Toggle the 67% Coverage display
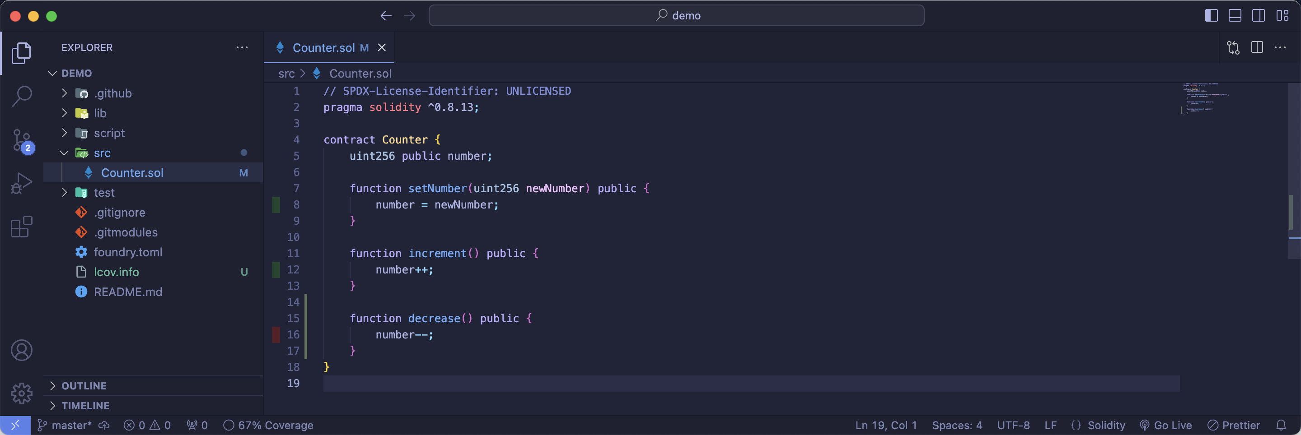Screen dimensions: 1301x435 (x=269, y=426)
